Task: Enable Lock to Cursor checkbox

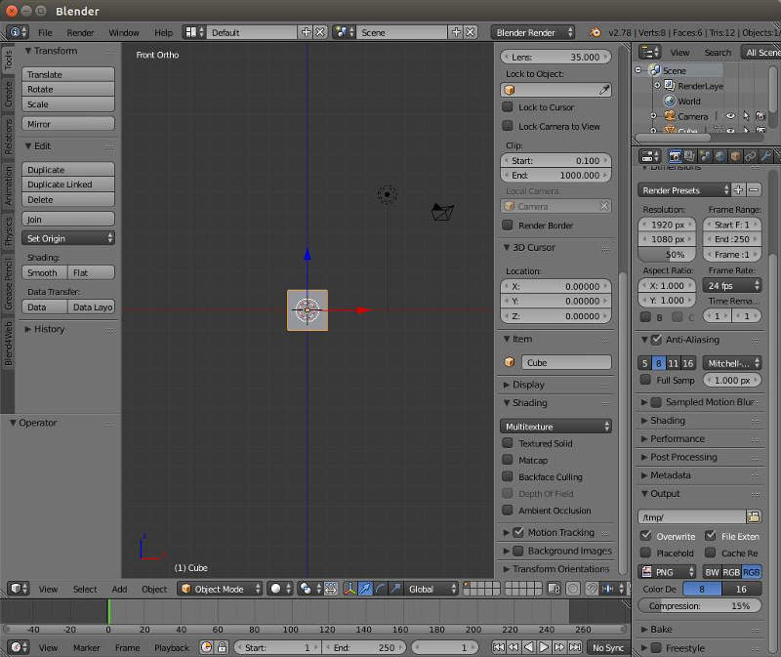Action: 507,106
